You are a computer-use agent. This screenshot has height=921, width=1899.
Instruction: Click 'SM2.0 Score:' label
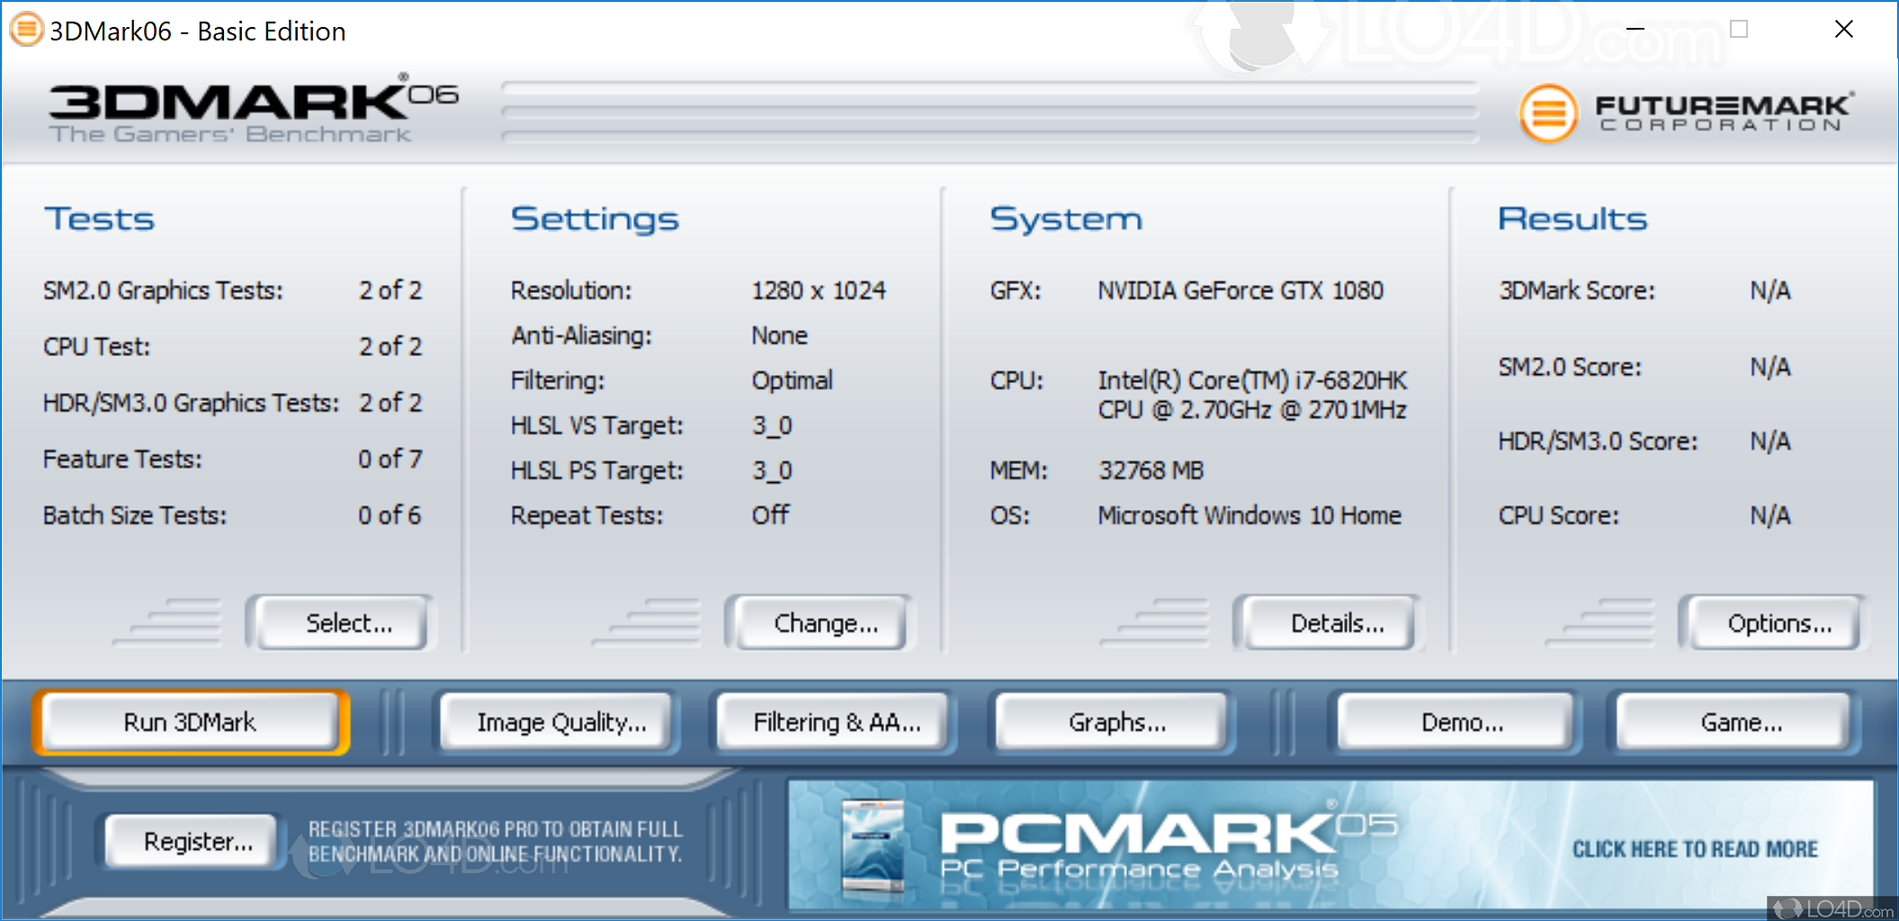click(1570, 367)
